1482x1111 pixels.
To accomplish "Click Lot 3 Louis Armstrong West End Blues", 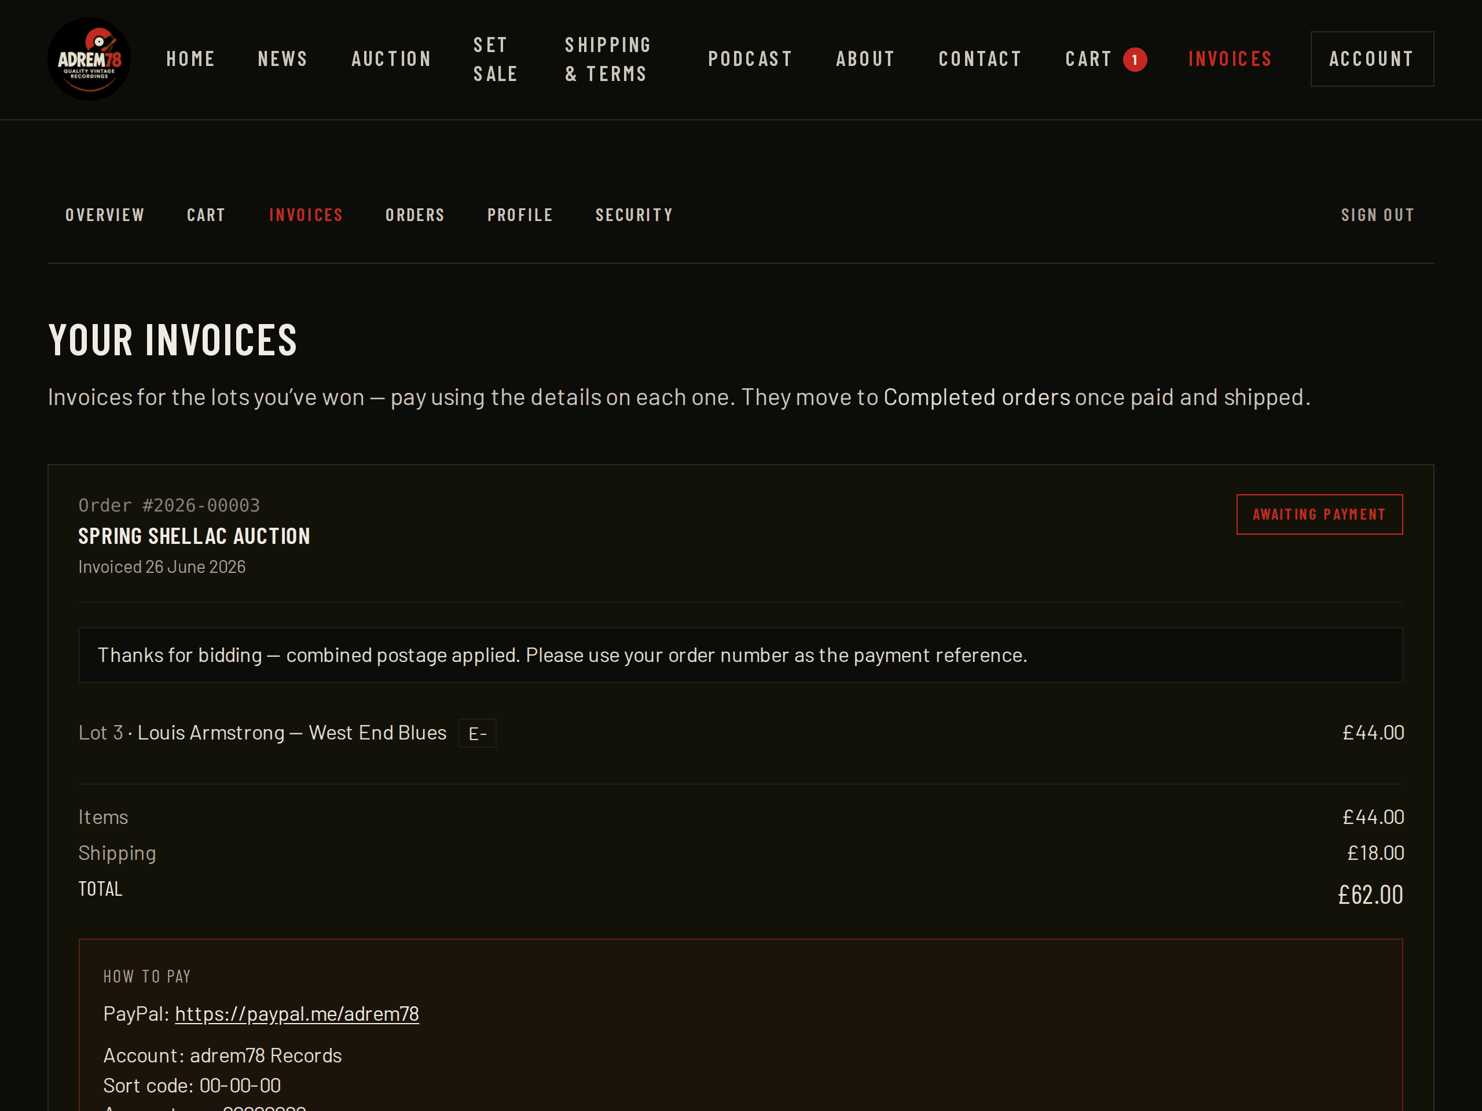I will click(263, 733).
